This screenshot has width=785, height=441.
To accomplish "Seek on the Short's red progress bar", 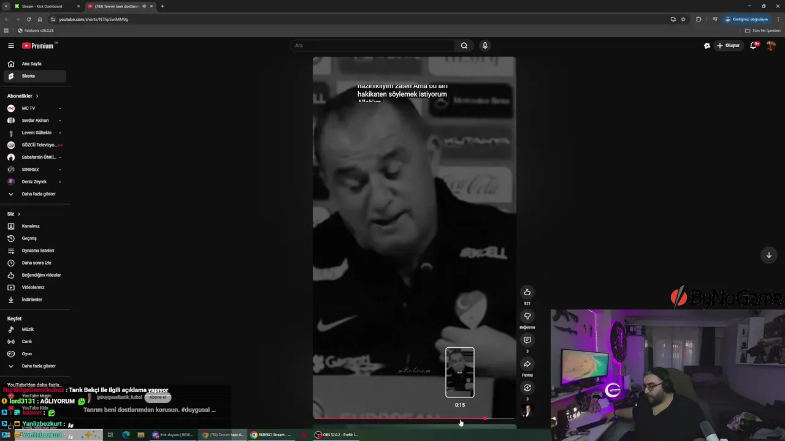I will click(x=414, y=419).
